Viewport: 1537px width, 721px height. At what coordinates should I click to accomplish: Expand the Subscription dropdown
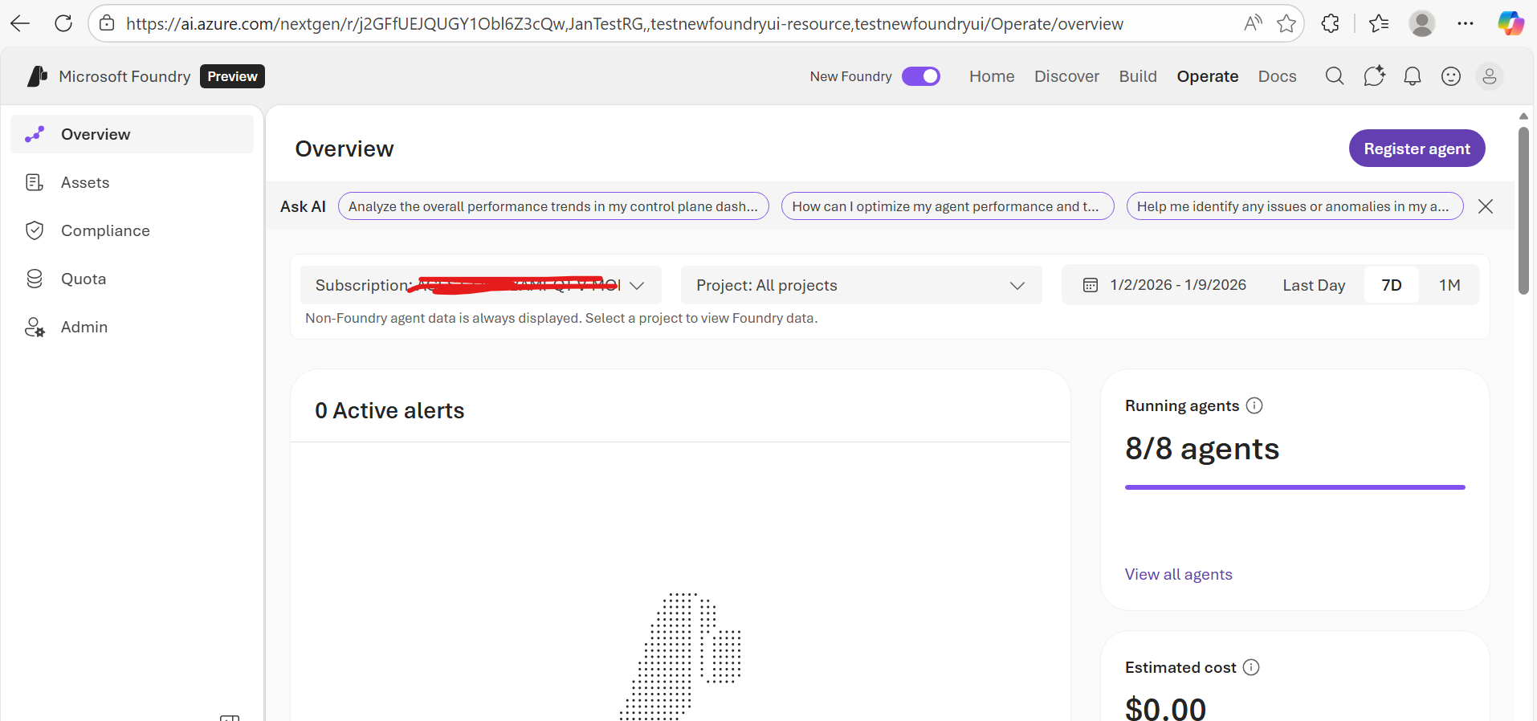tap(480, 285)
